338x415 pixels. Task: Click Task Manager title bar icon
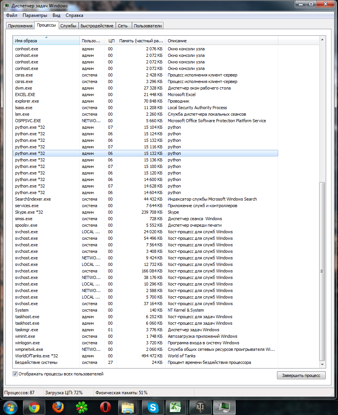pyautogui.click(x=7, y=5)
